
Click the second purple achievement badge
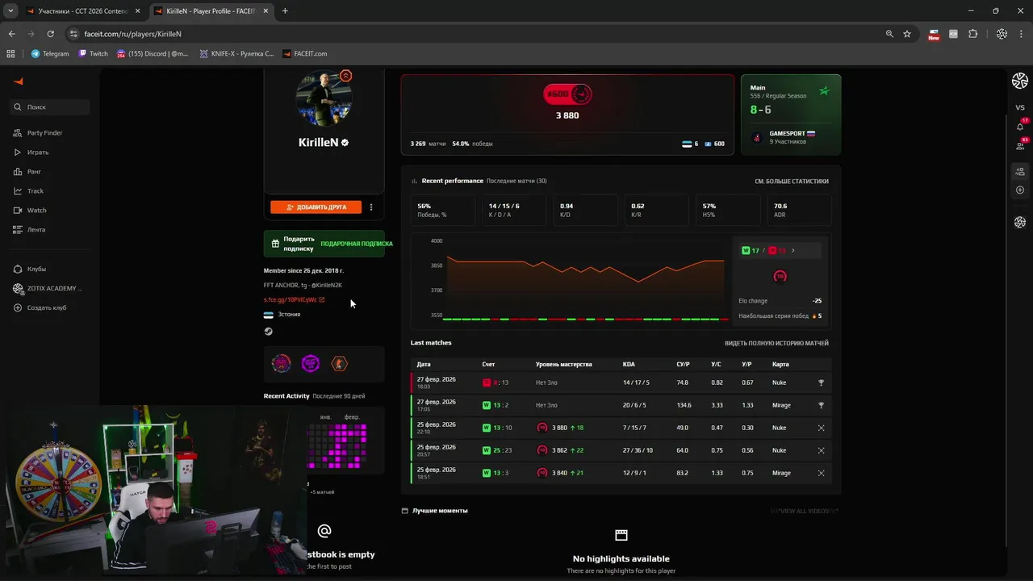point(310,363)
